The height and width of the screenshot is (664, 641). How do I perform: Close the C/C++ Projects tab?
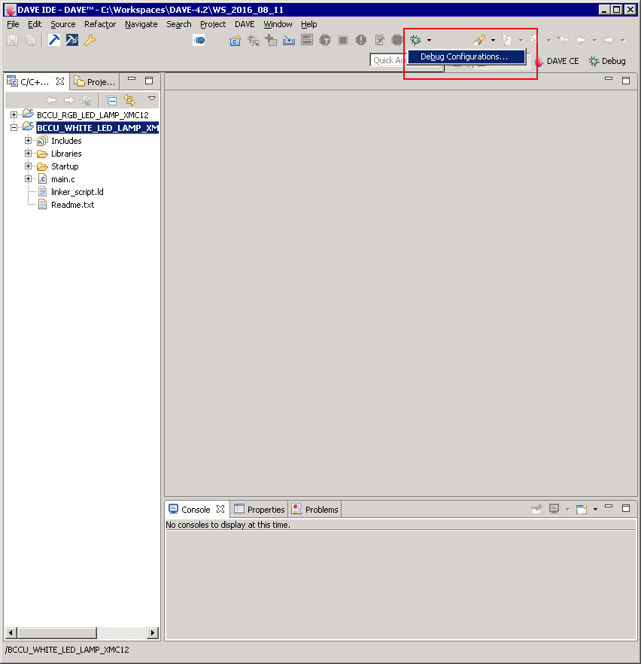[60, 81]
